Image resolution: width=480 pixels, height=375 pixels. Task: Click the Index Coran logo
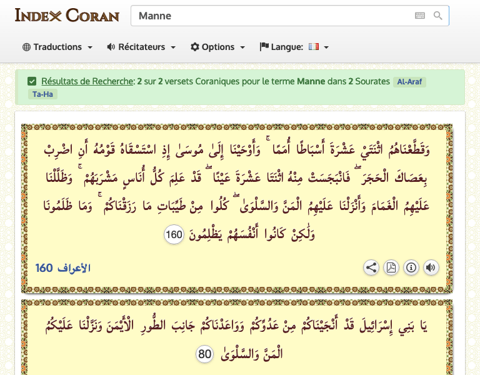click(66, 15)
